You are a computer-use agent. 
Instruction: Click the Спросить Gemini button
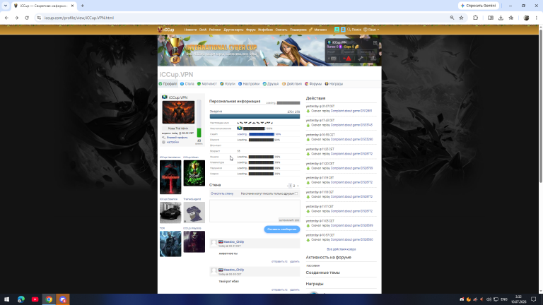[x=479, y=6]
